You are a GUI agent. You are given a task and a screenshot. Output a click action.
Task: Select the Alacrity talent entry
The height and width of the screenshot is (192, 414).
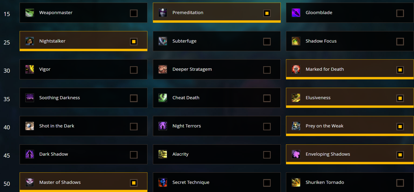click(x=180, y=154)
